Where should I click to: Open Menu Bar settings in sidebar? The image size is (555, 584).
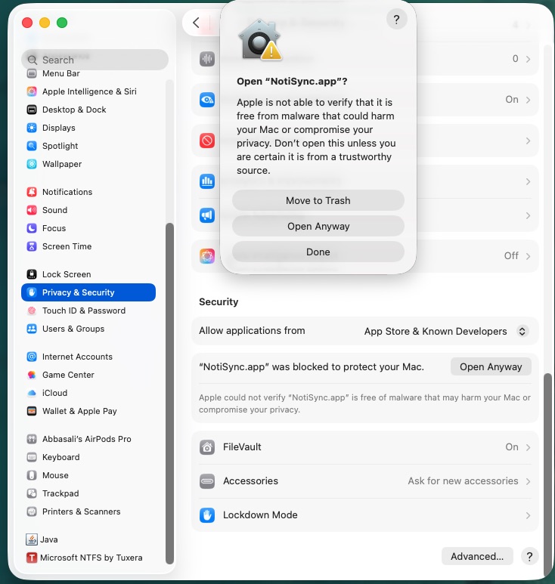click(61, 73)
